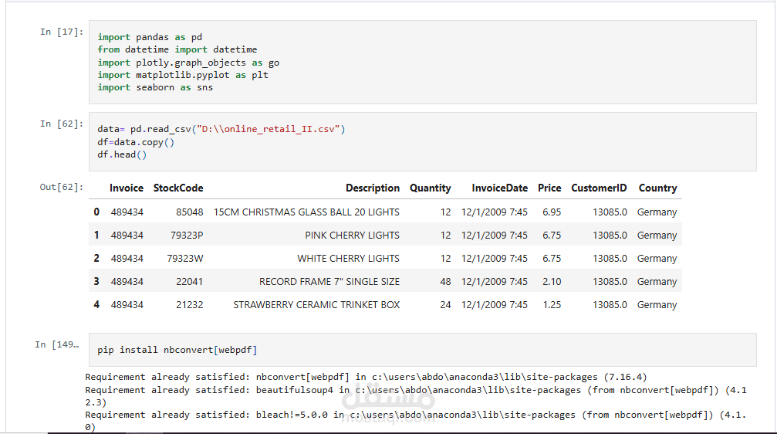Click the InvoiceDate column header
The image size is (777, 434).
point(500,188)
